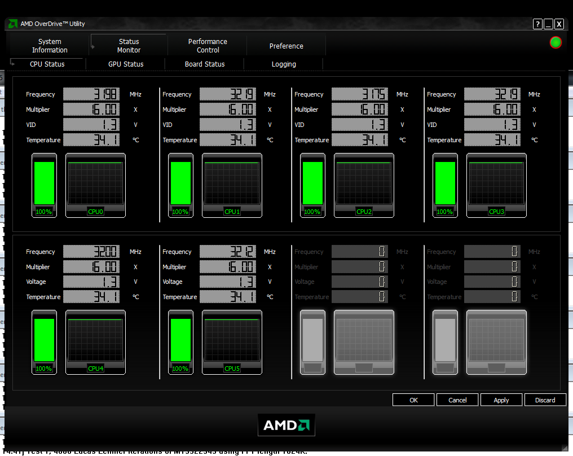Click the CPU1 frequency value field
The height and width of the screenshot is (456, 573).
coord(228,94)
